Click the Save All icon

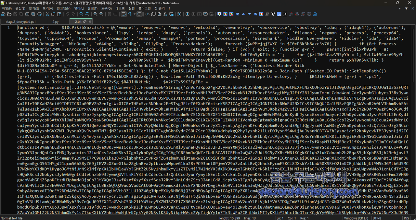pyautogui.click(x=21, y=14)
